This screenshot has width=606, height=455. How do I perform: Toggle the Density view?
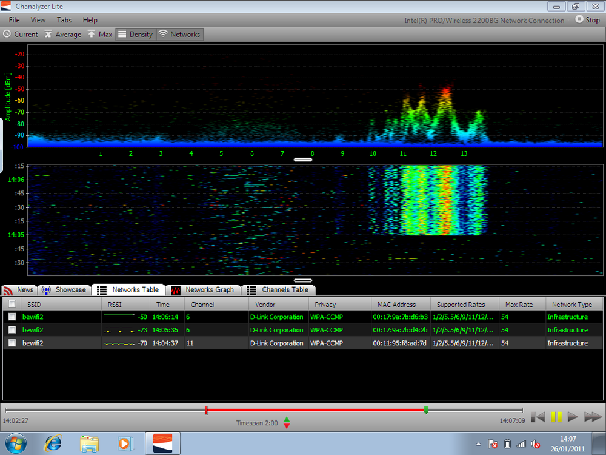(136, 34)
